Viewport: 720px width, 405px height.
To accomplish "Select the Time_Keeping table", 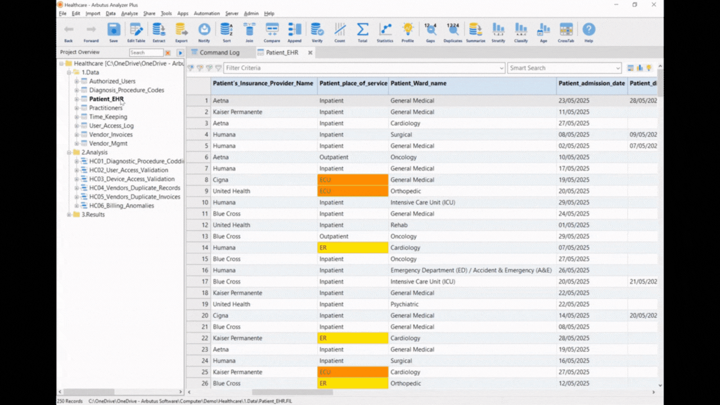I will [108, 117].
